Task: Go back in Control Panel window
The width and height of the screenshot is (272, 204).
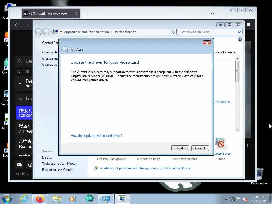Action: pyautogui.click(x=39, y=32)
